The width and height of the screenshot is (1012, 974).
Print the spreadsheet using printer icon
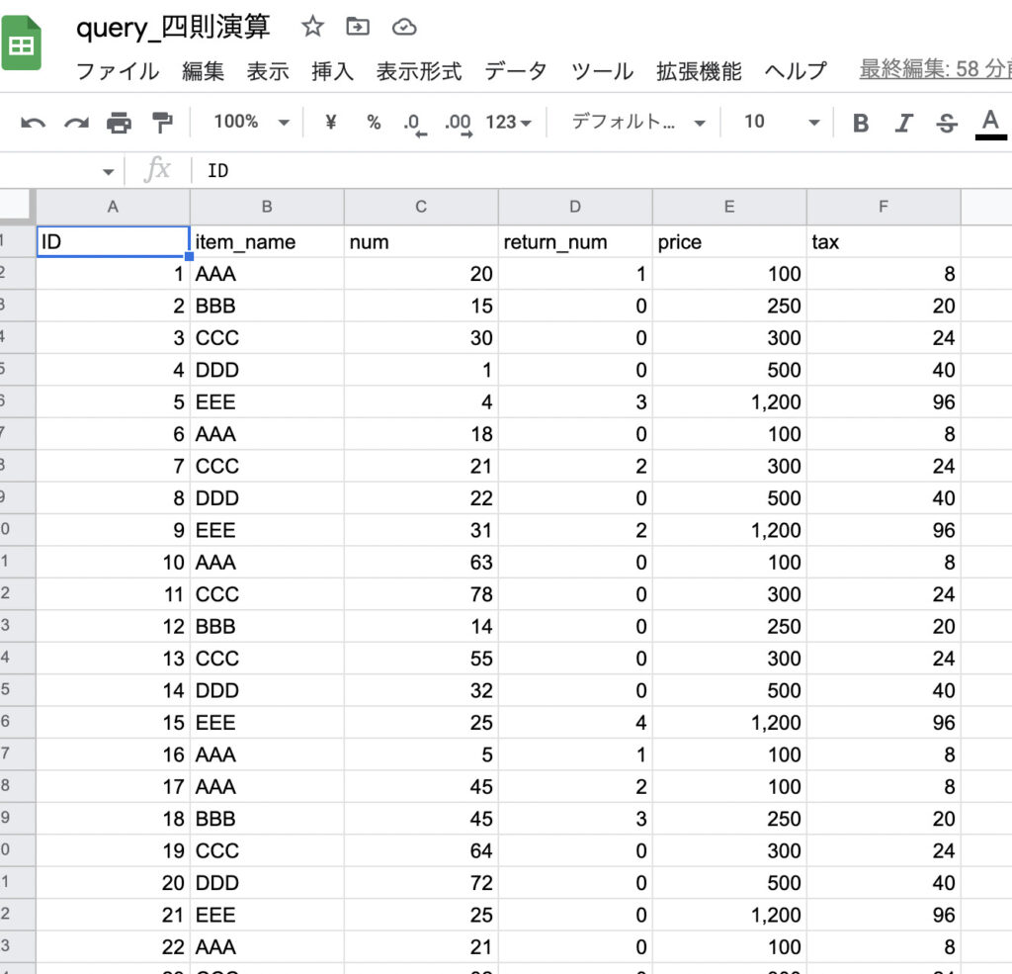tap(119, 123)
